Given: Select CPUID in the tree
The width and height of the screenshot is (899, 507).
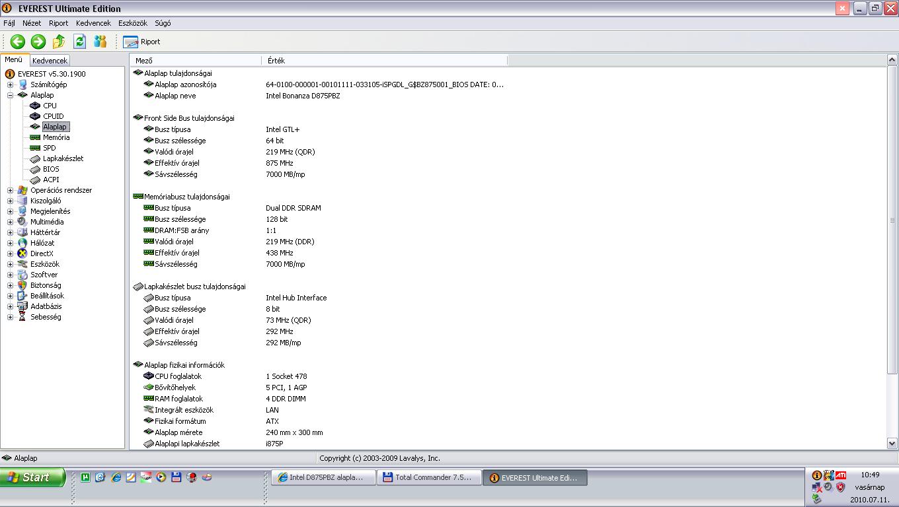Looking at the screenshot, I should point(54,116).
